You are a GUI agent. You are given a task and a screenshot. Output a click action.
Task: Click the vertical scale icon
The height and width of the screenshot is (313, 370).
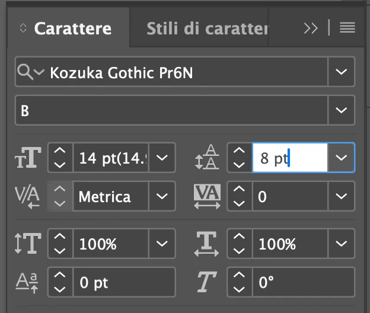pyautogui.click(x=27, y=244)
